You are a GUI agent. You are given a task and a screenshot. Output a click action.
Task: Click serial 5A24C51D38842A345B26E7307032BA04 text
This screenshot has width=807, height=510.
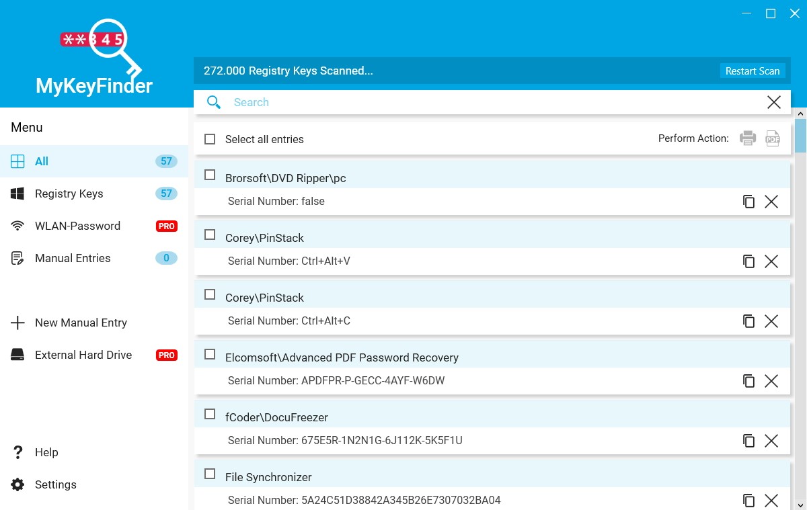pyautogui.click(x=401, y=500)
